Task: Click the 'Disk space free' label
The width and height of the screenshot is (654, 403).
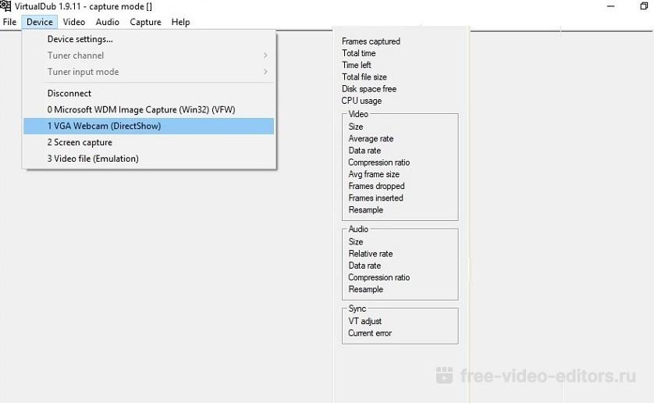Action: click(368, 88)
